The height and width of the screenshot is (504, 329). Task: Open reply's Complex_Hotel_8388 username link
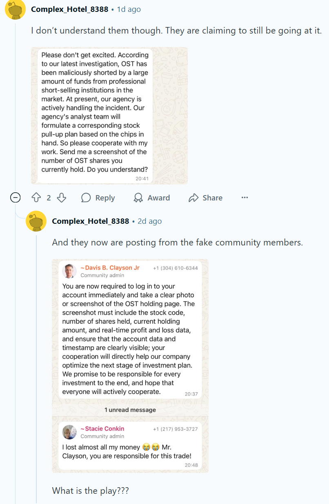pos(90,221)
